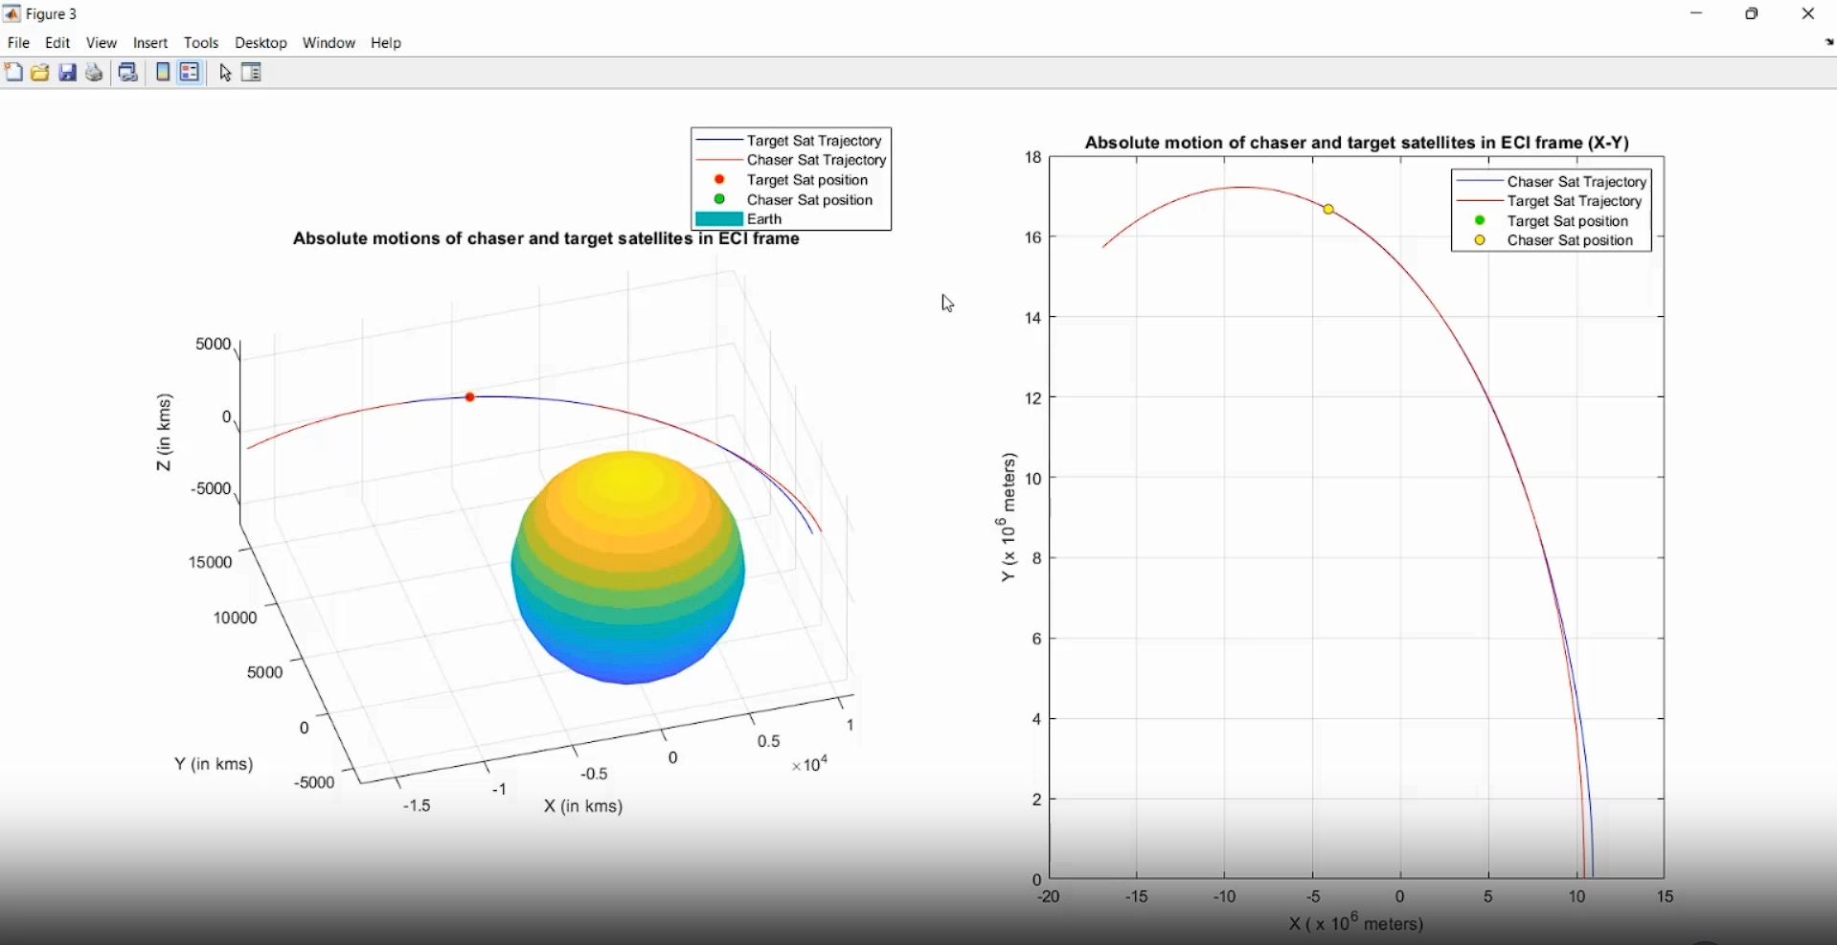The height and width of the screenshot is (945, 1837).
Task: Click the Open File folder icon
Action: pos(40,73)
